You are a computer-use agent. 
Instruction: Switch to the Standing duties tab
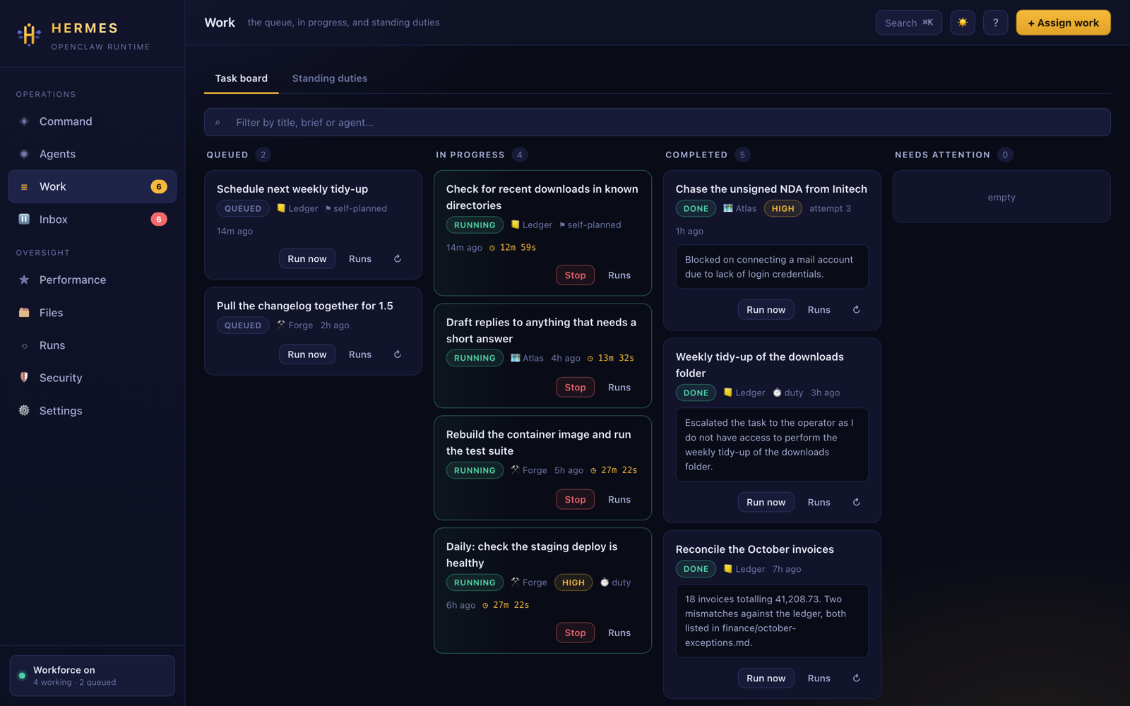(330, 78)
